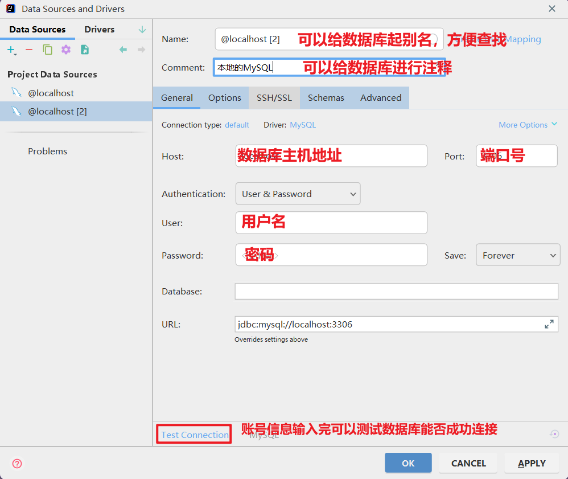Click the Project Data Sources heading

click(52, 75)
